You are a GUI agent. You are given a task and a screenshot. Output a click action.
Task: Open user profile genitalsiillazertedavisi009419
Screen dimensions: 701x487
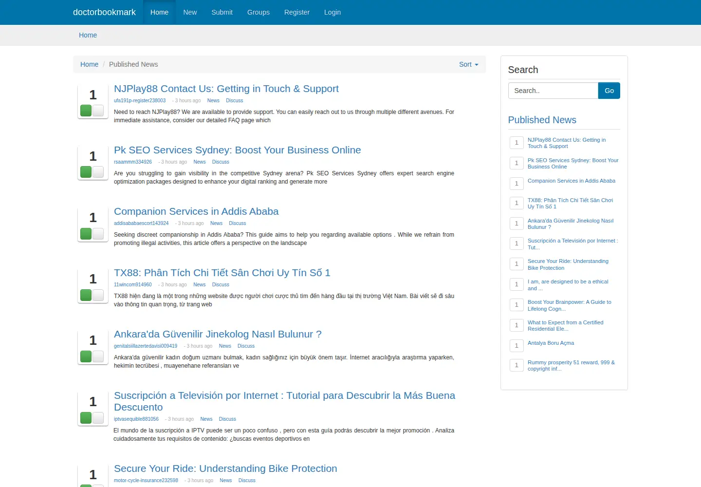tap(146, 346)
